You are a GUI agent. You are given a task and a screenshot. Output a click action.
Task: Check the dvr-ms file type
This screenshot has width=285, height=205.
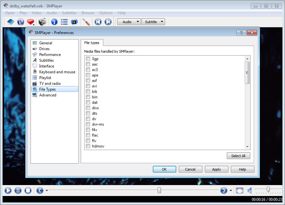tap(88, 124)
